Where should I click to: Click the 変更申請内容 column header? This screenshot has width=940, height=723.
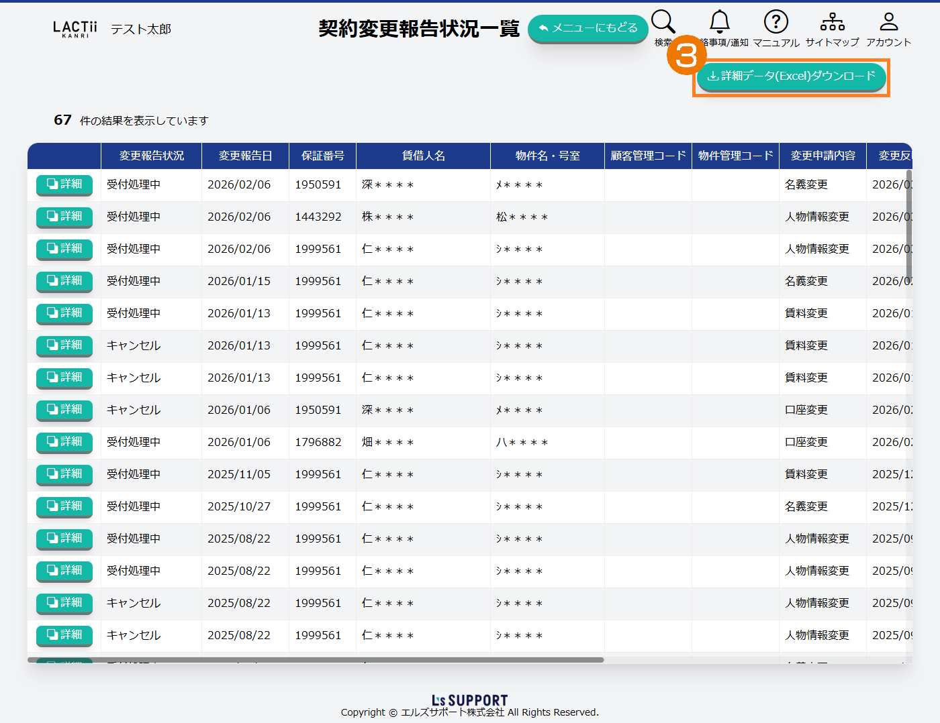(822, 156)
